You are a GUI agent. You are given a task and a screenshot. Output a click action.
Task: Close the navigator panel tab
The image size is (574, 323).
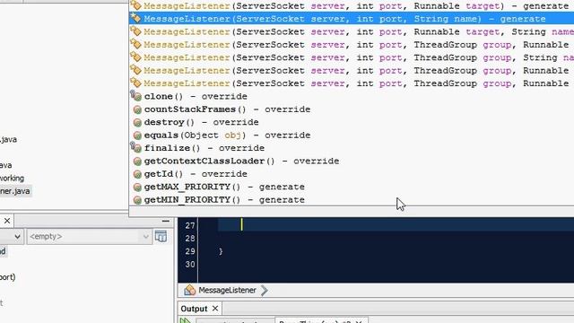point(7,221)
